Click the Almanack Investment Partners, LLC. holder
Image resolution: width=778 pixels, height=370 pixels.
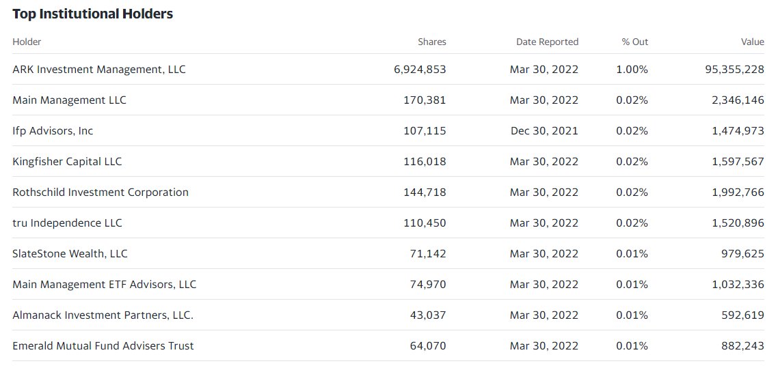click(103, 315)
